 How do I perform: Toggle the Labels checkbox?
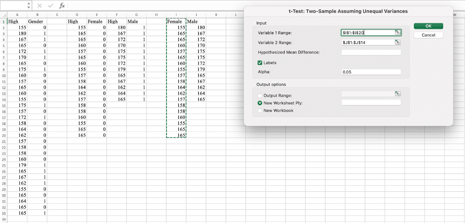coord(260,63)
